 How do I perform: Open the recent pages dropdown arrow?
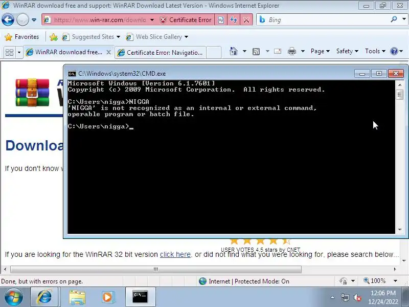[34, 20]
